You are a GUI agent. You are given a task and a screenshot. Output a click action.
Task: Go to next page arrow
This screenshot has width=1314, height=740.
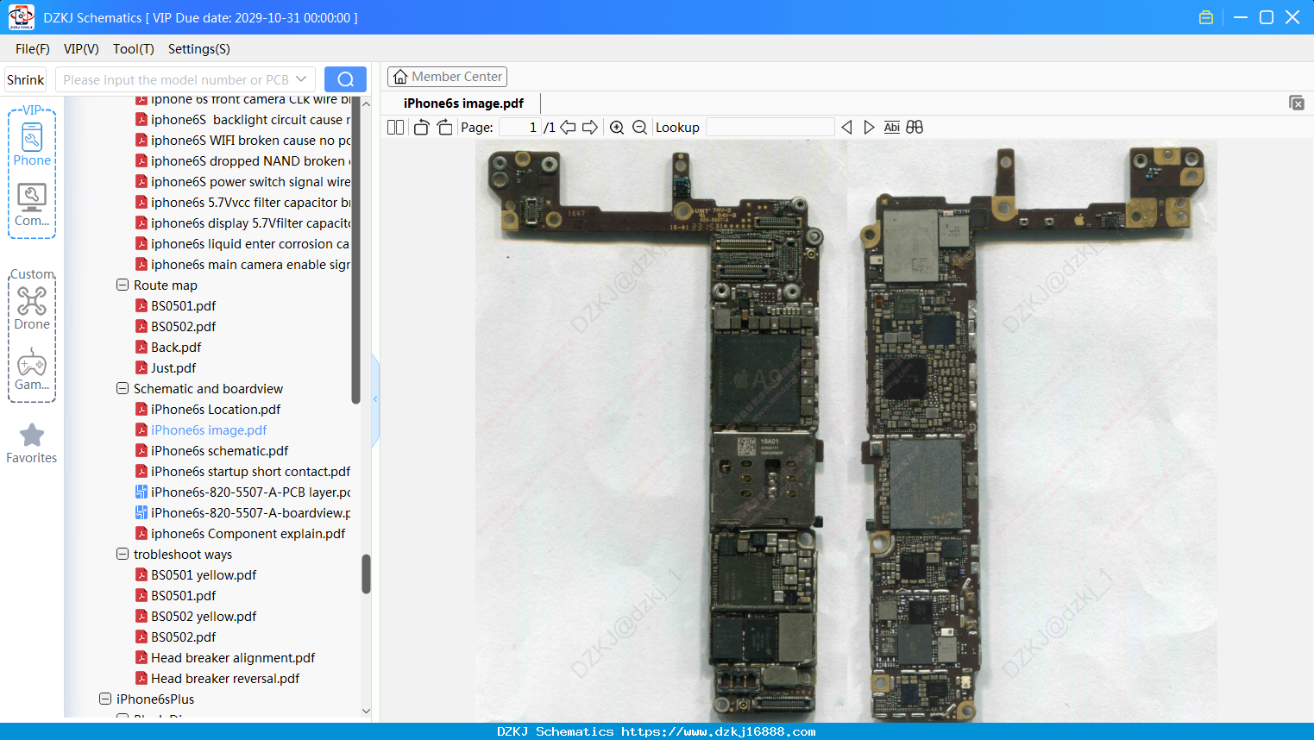pyautogui.click(x=590, y=127)
